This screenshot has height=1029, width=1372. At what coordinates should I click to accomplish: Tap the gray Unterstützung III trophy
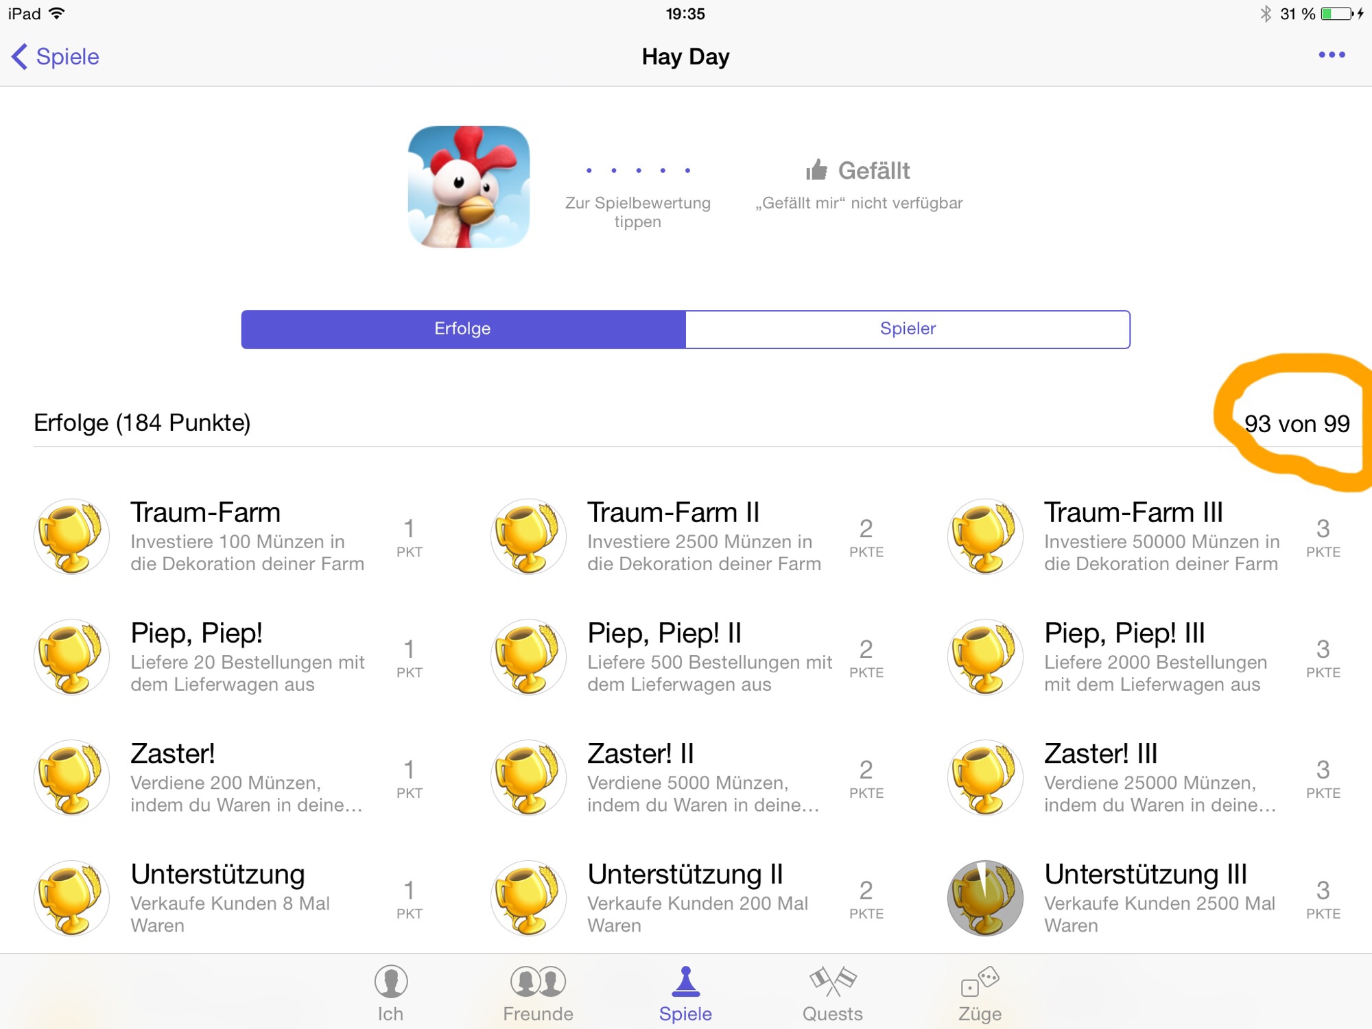[985, 899]
